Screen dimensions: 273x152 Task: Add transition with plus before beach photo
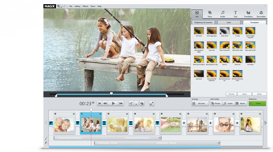tap(184, 123)
